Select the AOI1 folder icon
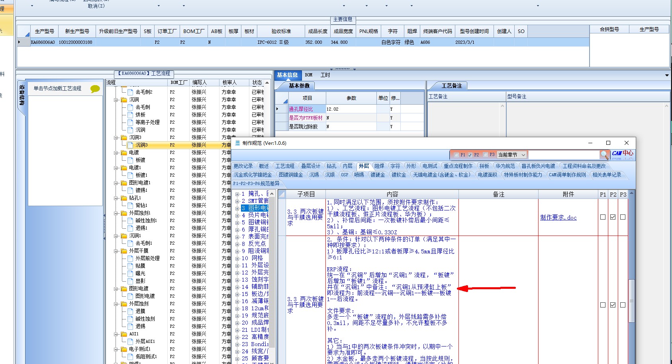Image resolution: width=672 pixels, height=364 pixels. tap(124, 334)
